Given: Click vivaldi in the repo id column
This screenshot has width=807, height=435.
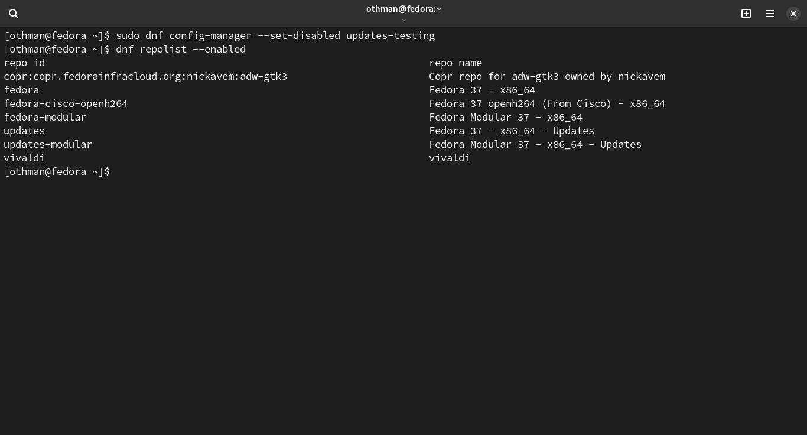Looking at the screenshot, I should click(x=24, y=158).
